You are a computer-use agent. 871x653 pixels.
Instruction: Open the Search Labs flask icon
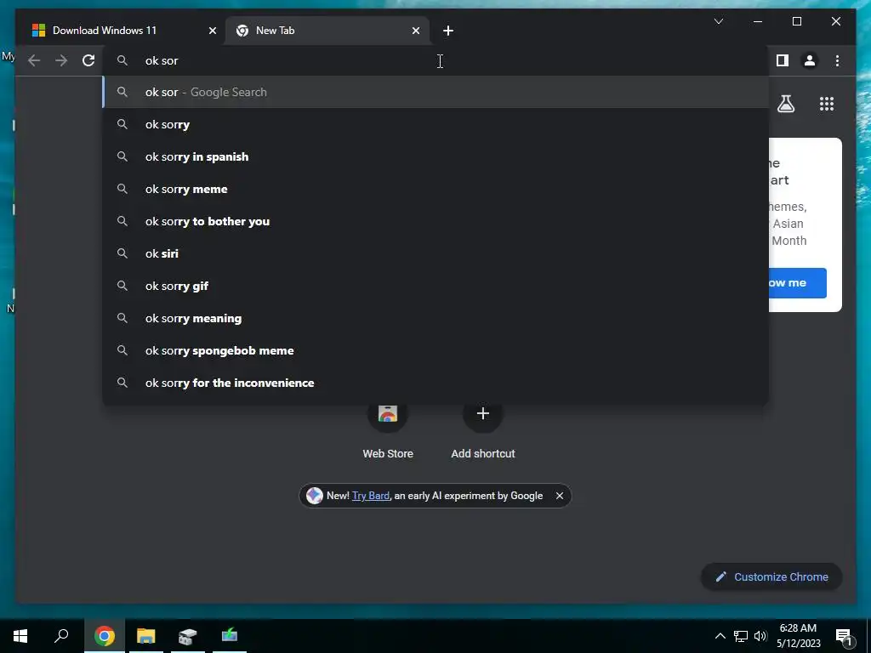click(785, 104)
